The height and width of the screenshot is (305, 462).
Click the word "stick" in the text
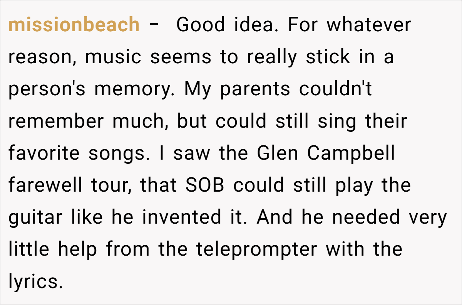[x=328, y=57]
